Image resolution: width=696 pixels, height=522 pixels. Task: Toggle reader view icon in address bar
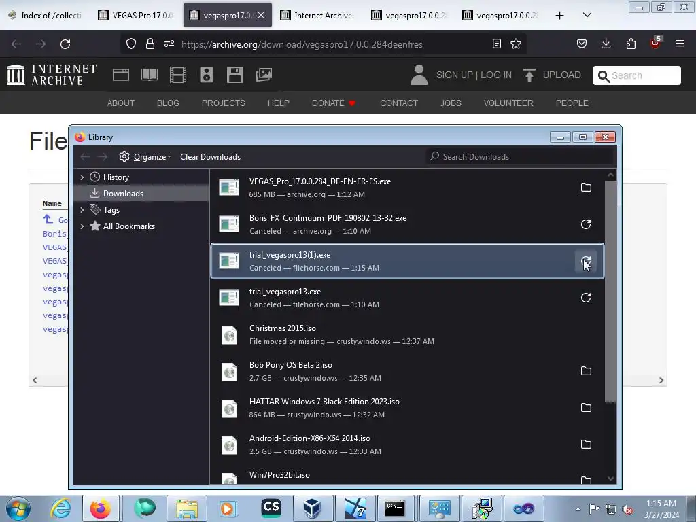tap(497, 43)
